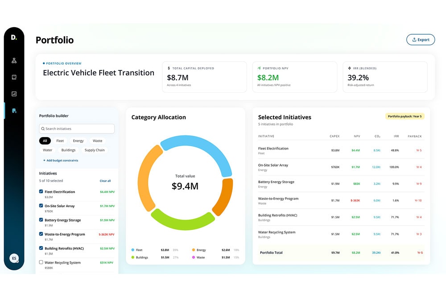The height and width of the screenshot is (297, 446).
Task: Open the ES user avatar
Action: tap(14, 258)
